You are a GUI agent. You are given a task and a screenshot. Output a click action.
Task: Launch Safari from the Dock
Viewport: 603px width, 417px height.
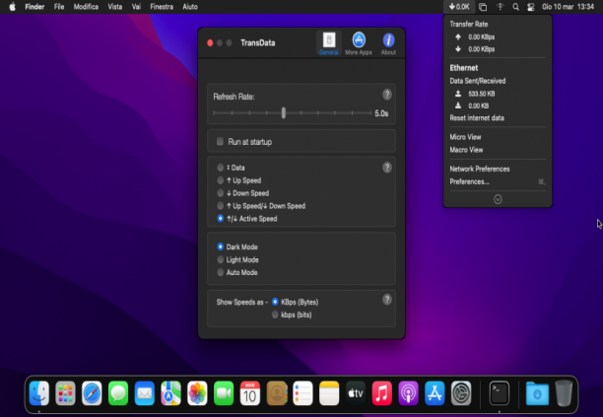click(x=92, y=393)
